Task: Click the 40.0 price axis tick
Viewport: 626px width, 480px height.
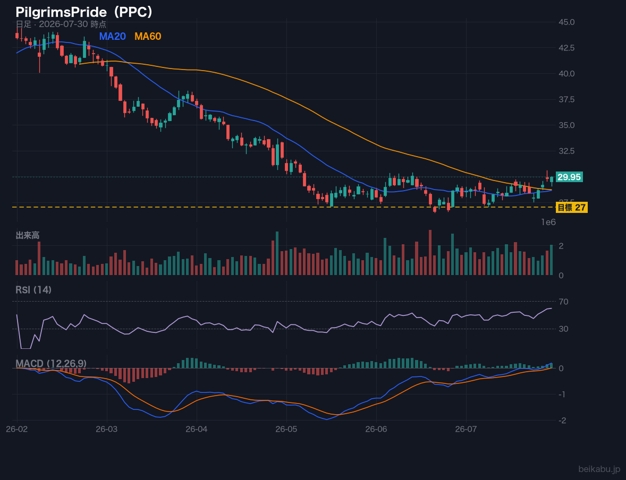Action: (566, 73)
